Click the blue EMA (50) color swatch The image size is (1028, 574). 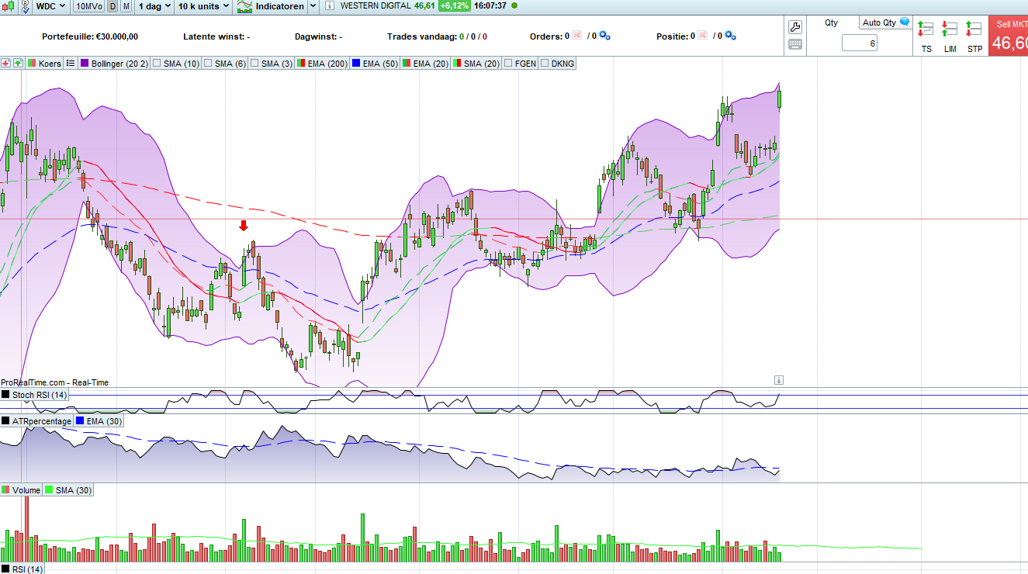[x=355, y=64]
